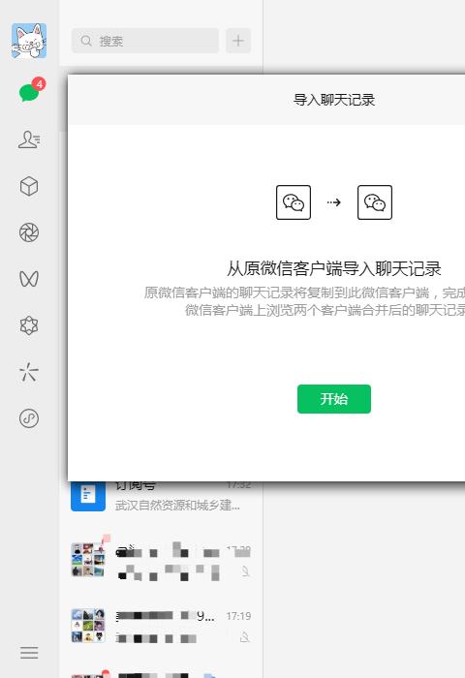The image size is (465, 678).
Task: Open the 订阅号 subscription chat entry
Action: tap(161, 496)
